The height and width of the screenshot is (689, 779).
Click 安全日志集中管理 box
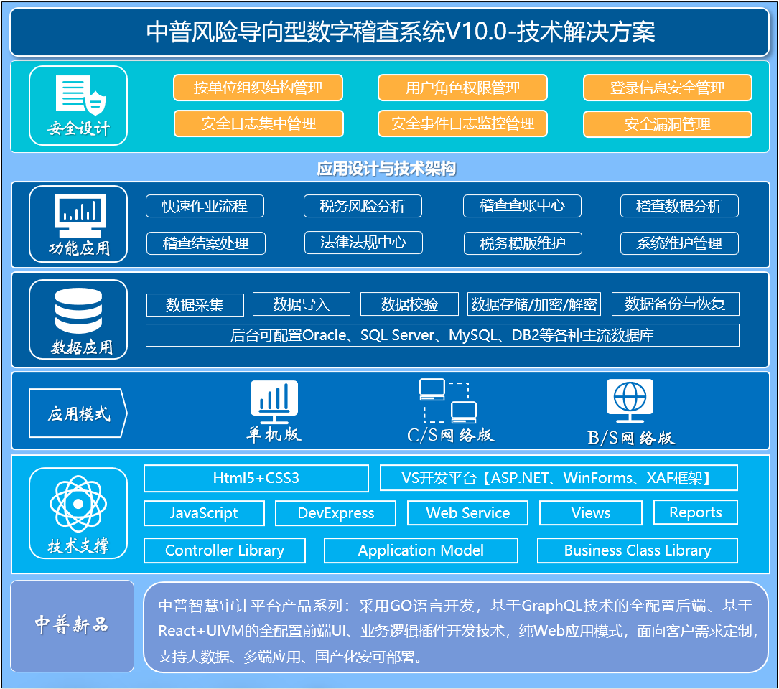(258, 123)
